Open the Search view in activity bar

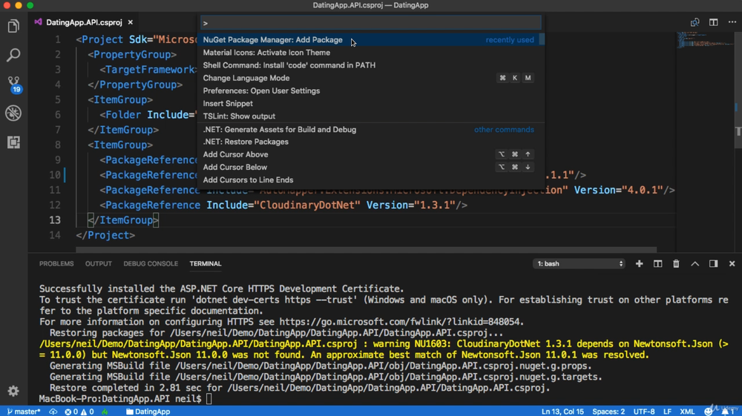(13, 56)
